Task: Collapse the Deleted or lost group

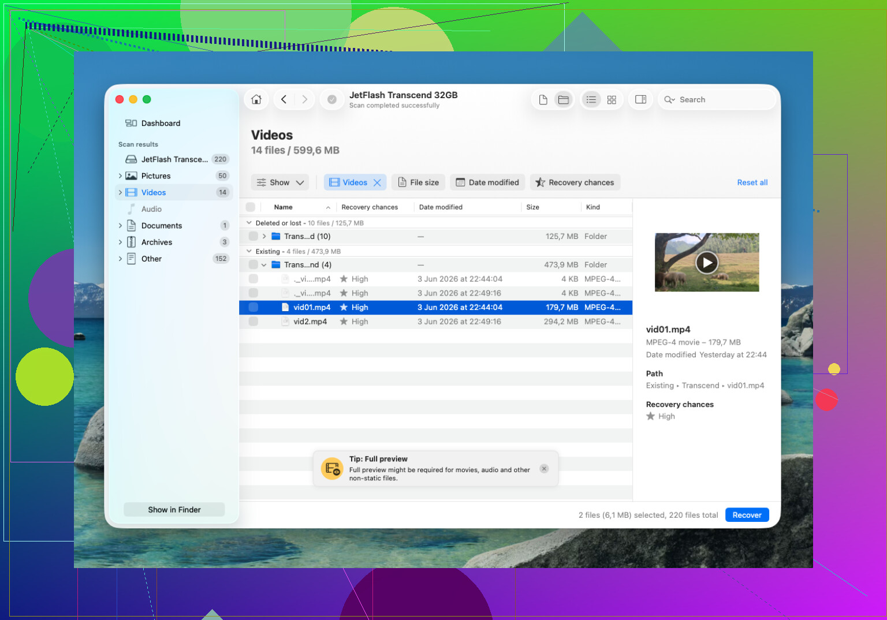Action: (x=249, y=223)
